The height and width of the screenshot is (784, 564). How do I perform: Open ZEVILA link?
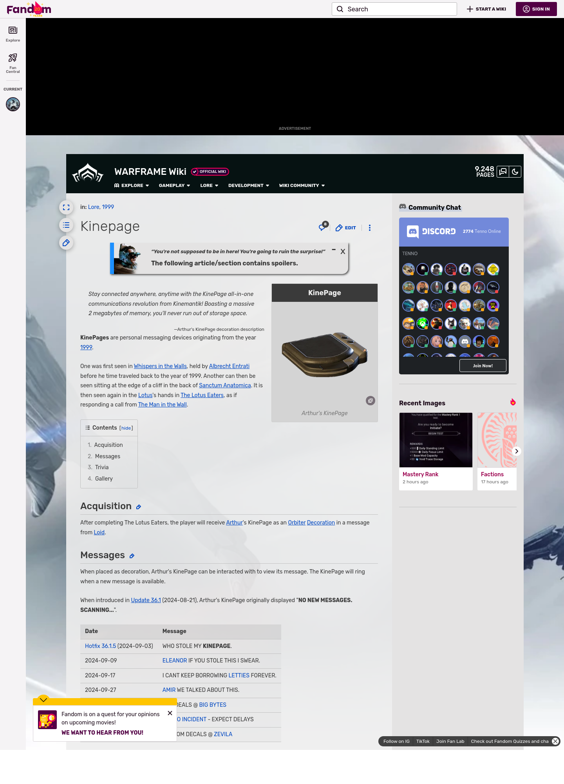(x=223, y=734)
